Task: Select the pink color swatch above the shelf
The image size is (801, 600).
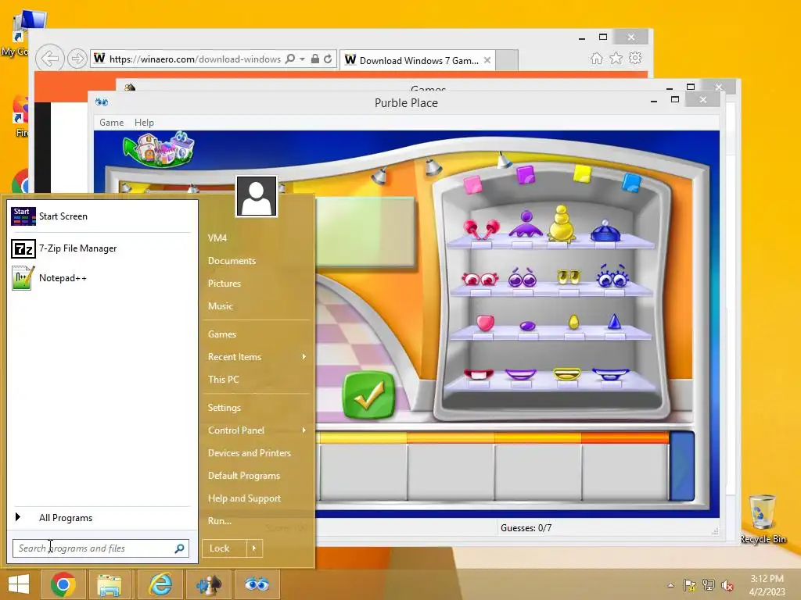Action: coord(472,184)
